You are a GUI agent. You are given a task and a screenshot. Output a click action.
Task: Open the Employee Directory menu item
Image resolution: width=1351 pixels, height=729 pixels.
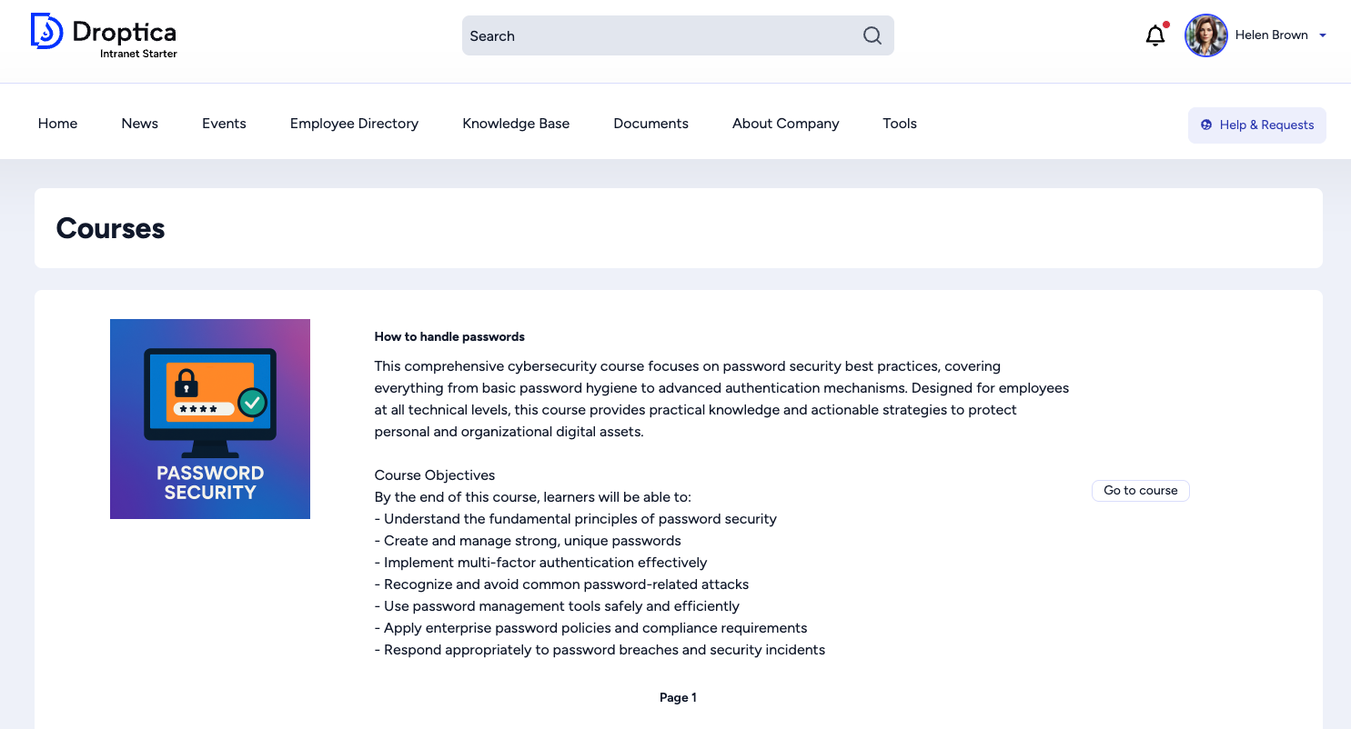click(354, 124)
